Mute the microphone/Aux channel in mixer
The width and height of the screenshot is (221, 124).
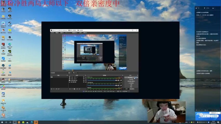(119, 80)
